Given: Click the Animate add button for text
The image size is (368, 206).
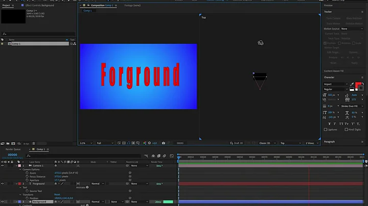Looking at the screenshot, I should tap(87, 187).
